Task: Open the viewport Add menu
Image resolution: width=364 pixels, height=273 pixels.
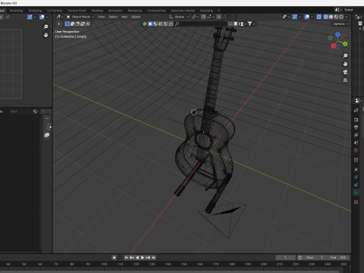Action: point(124,17)
